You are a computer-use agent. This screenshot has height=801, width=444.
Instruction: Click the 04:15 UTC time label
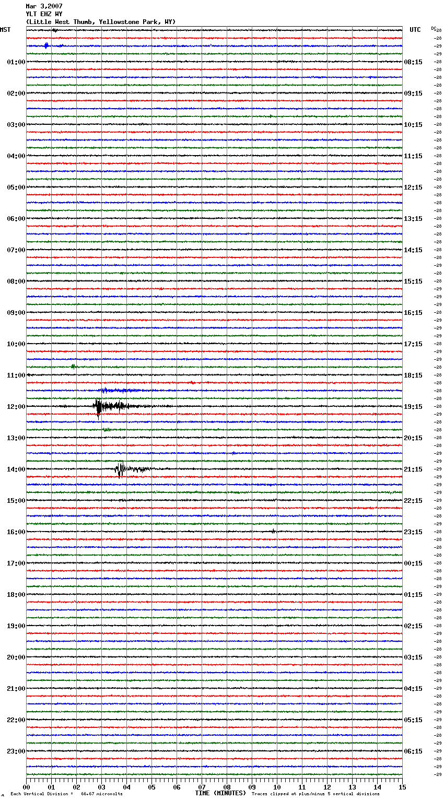(413, 689)
